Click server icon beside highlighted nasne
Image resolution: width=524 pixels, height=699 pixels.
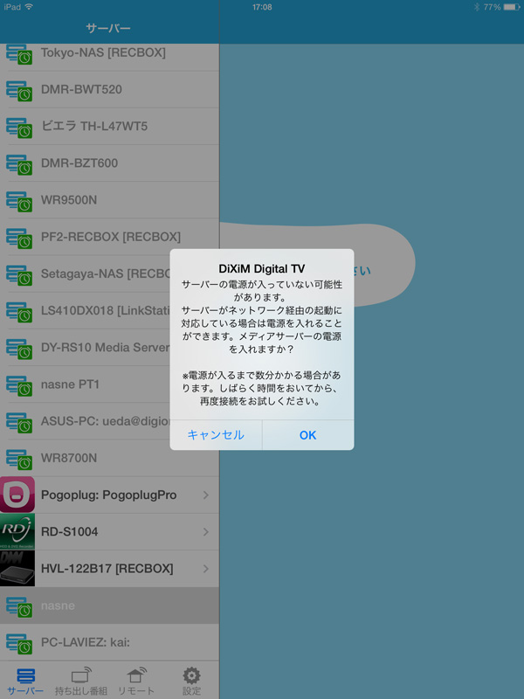pyautogui.click(x=19, y=607)
